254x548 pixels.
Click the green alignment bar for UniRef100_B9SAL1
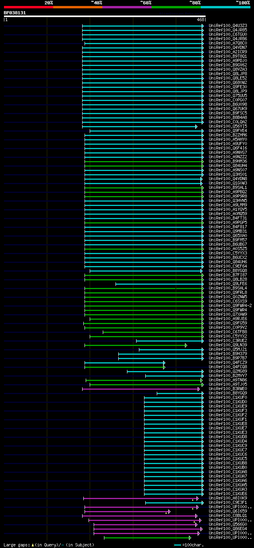(144, 188)
